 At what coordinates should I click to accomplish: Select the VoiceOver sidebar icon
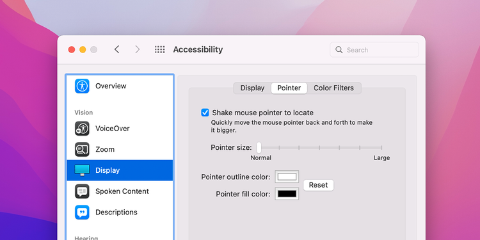(82, 129)
